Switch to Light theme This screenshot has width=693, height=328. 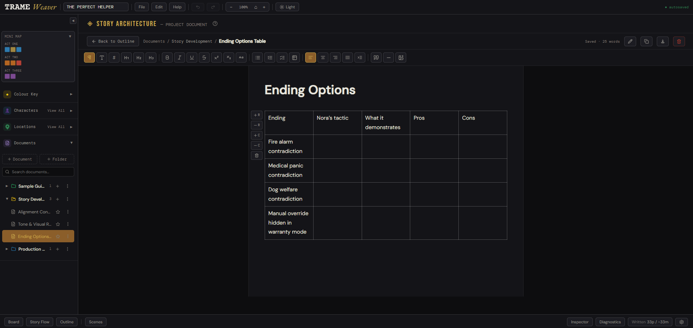(x=287, y=7)
